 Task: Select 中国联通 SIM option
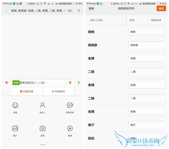coord(26,91)
